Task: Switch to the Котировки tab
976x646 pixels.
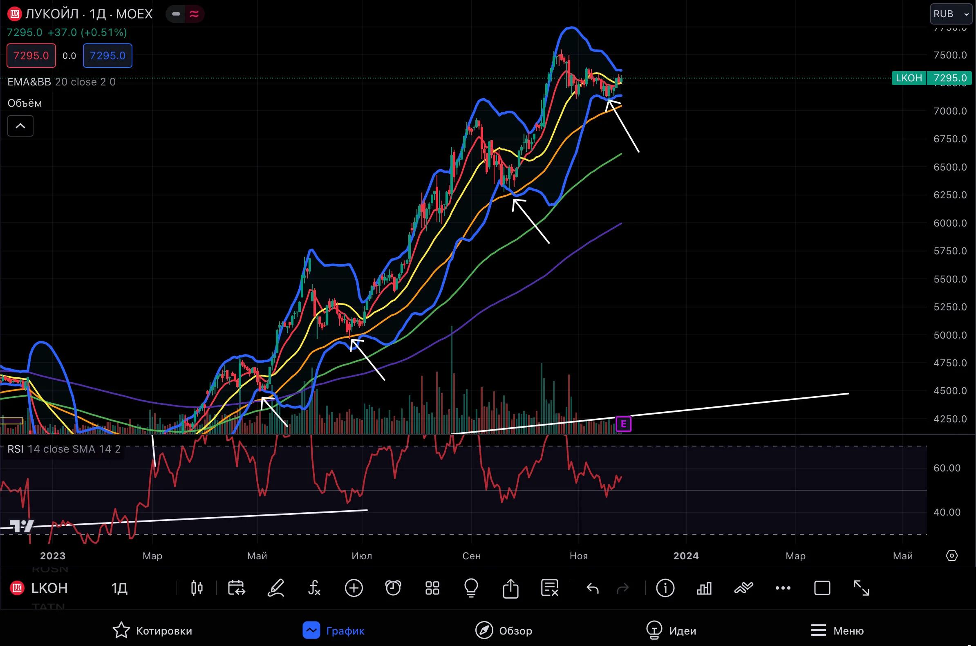Action: pyautogui.click(x=152, y=630)
